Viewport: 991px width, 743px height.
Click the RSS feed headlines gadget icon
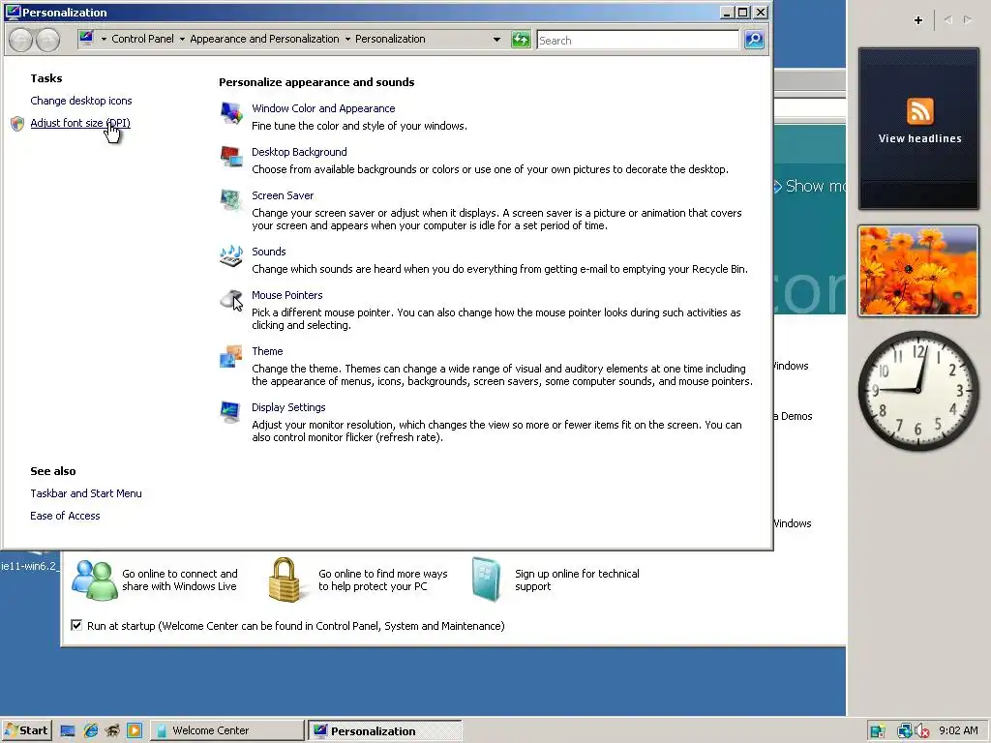[x=919, y=112]
